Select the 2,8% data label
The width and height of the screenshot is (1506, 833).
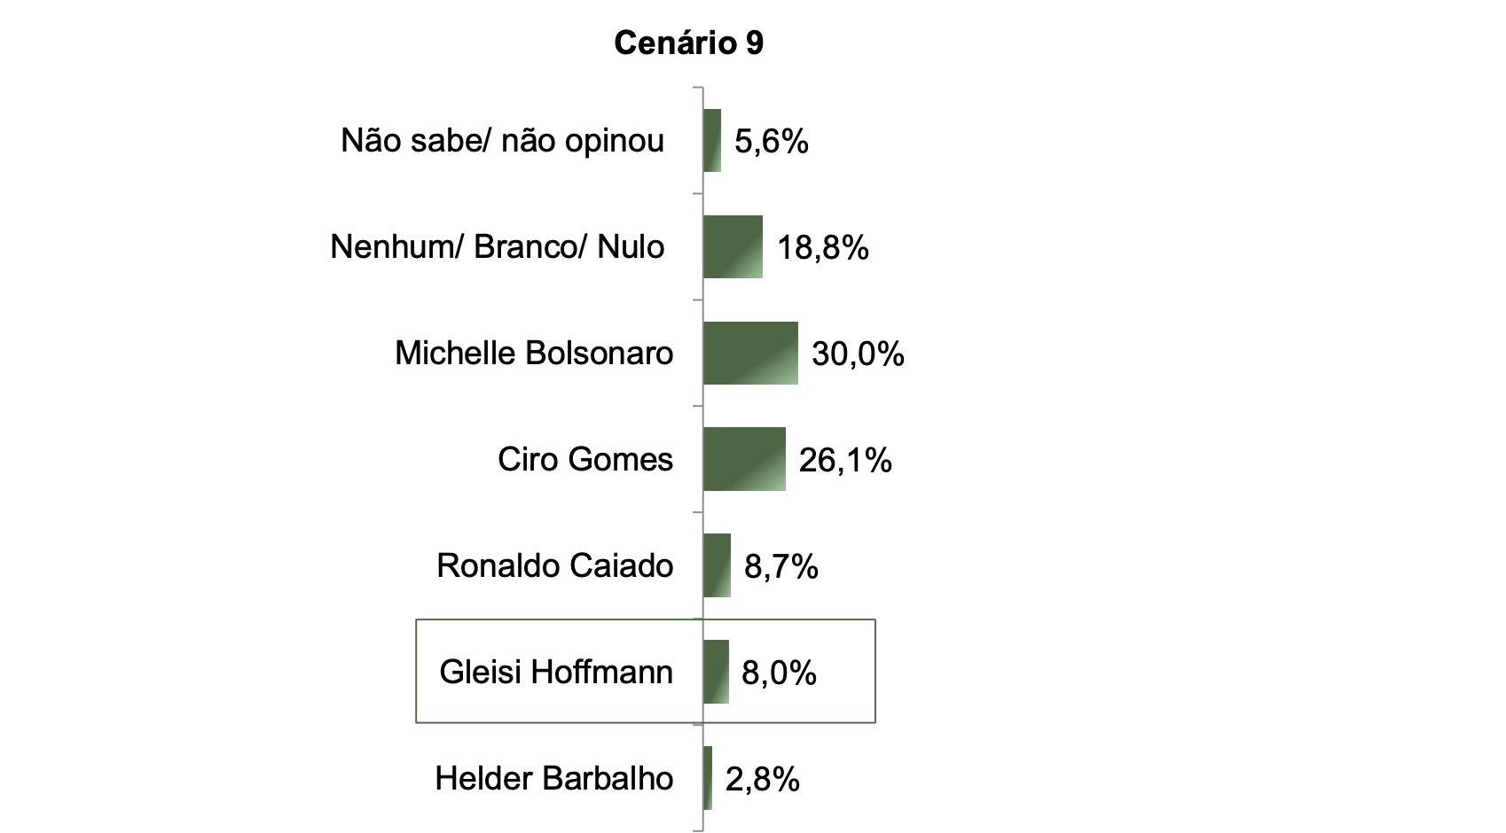coord(763,780)
